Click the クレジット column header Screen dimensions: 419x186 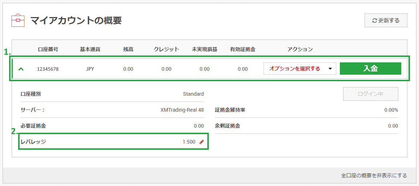pos(166,49)
